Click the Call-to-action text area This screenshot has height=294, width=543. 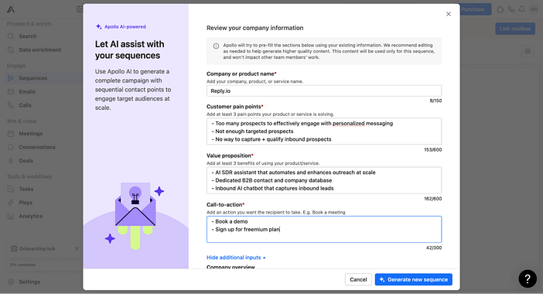(x=324, y=229)
